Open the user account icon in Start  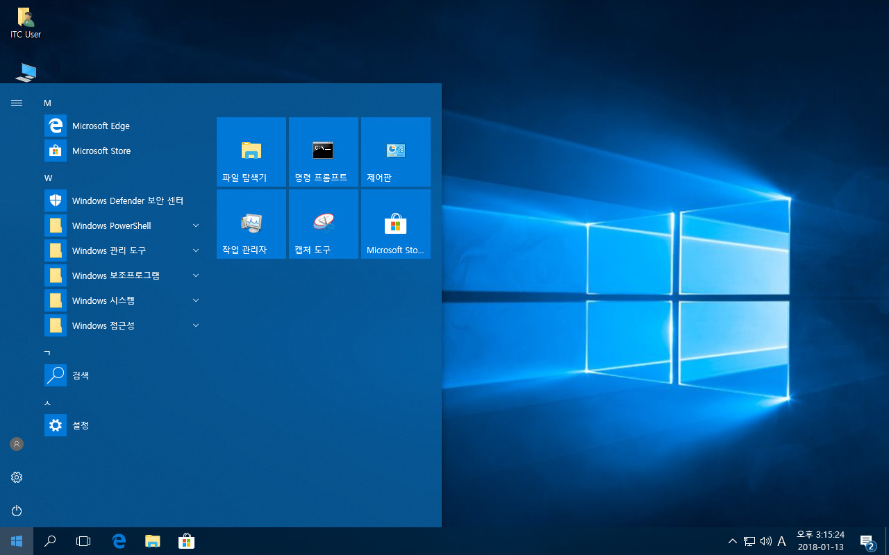17,444
